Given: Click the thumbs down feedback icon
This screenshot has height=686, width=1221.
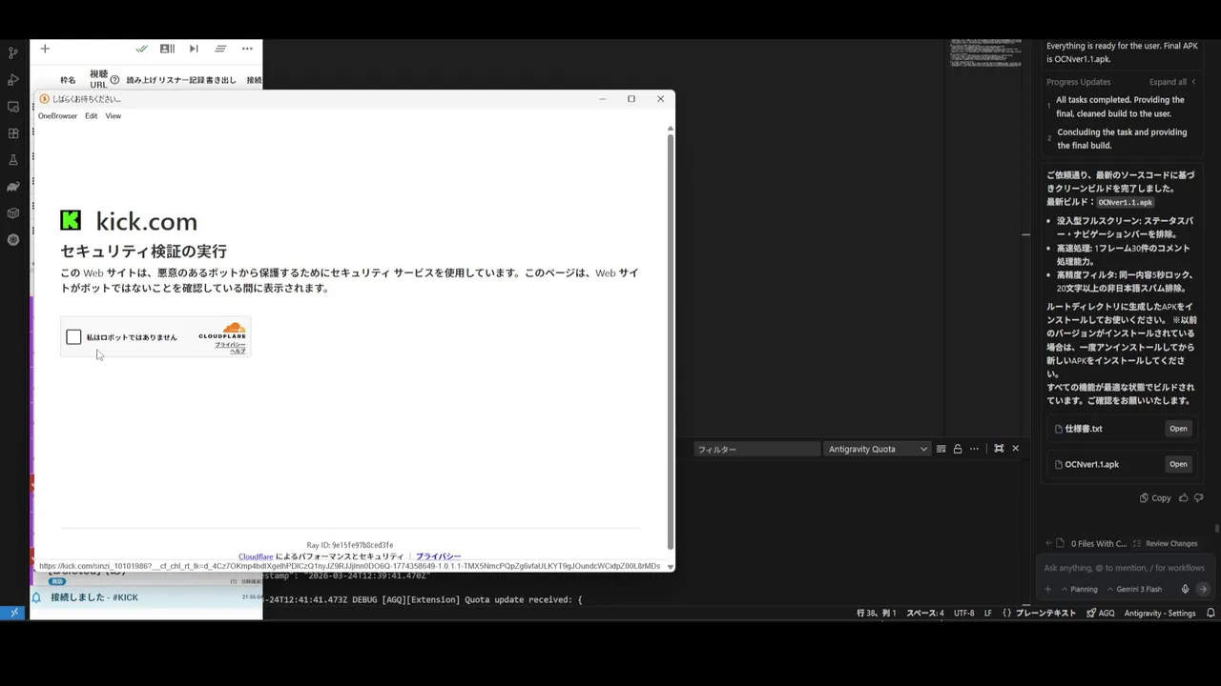Looking at the screenshot, I should tap(1200, 497).
